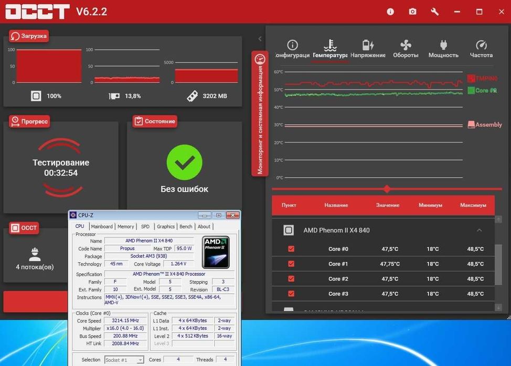Select the CPU tab in CPU-Z
511x366 pixels.
(x=80, y=226)
